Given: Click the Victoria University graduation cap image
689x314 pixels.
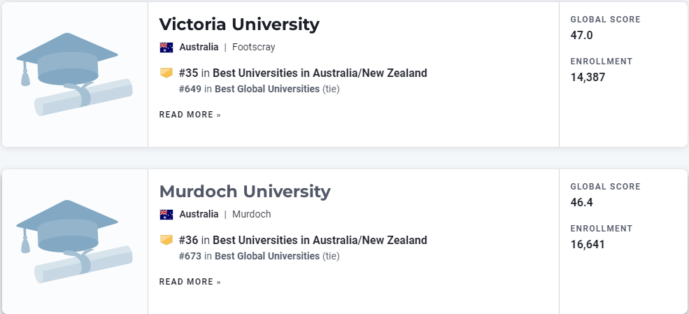Looking at the screenshot, I should (x=74, y=74).
